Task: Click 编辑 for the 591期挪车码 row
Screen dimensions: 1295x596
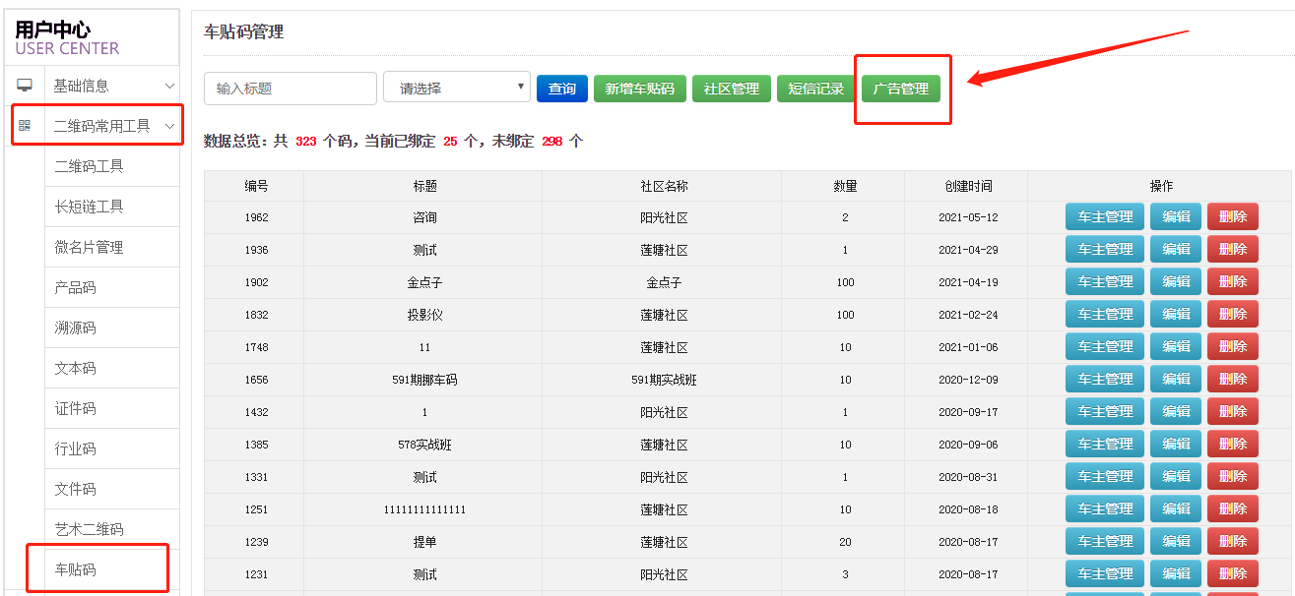Action: click(x=1175, y=380)
